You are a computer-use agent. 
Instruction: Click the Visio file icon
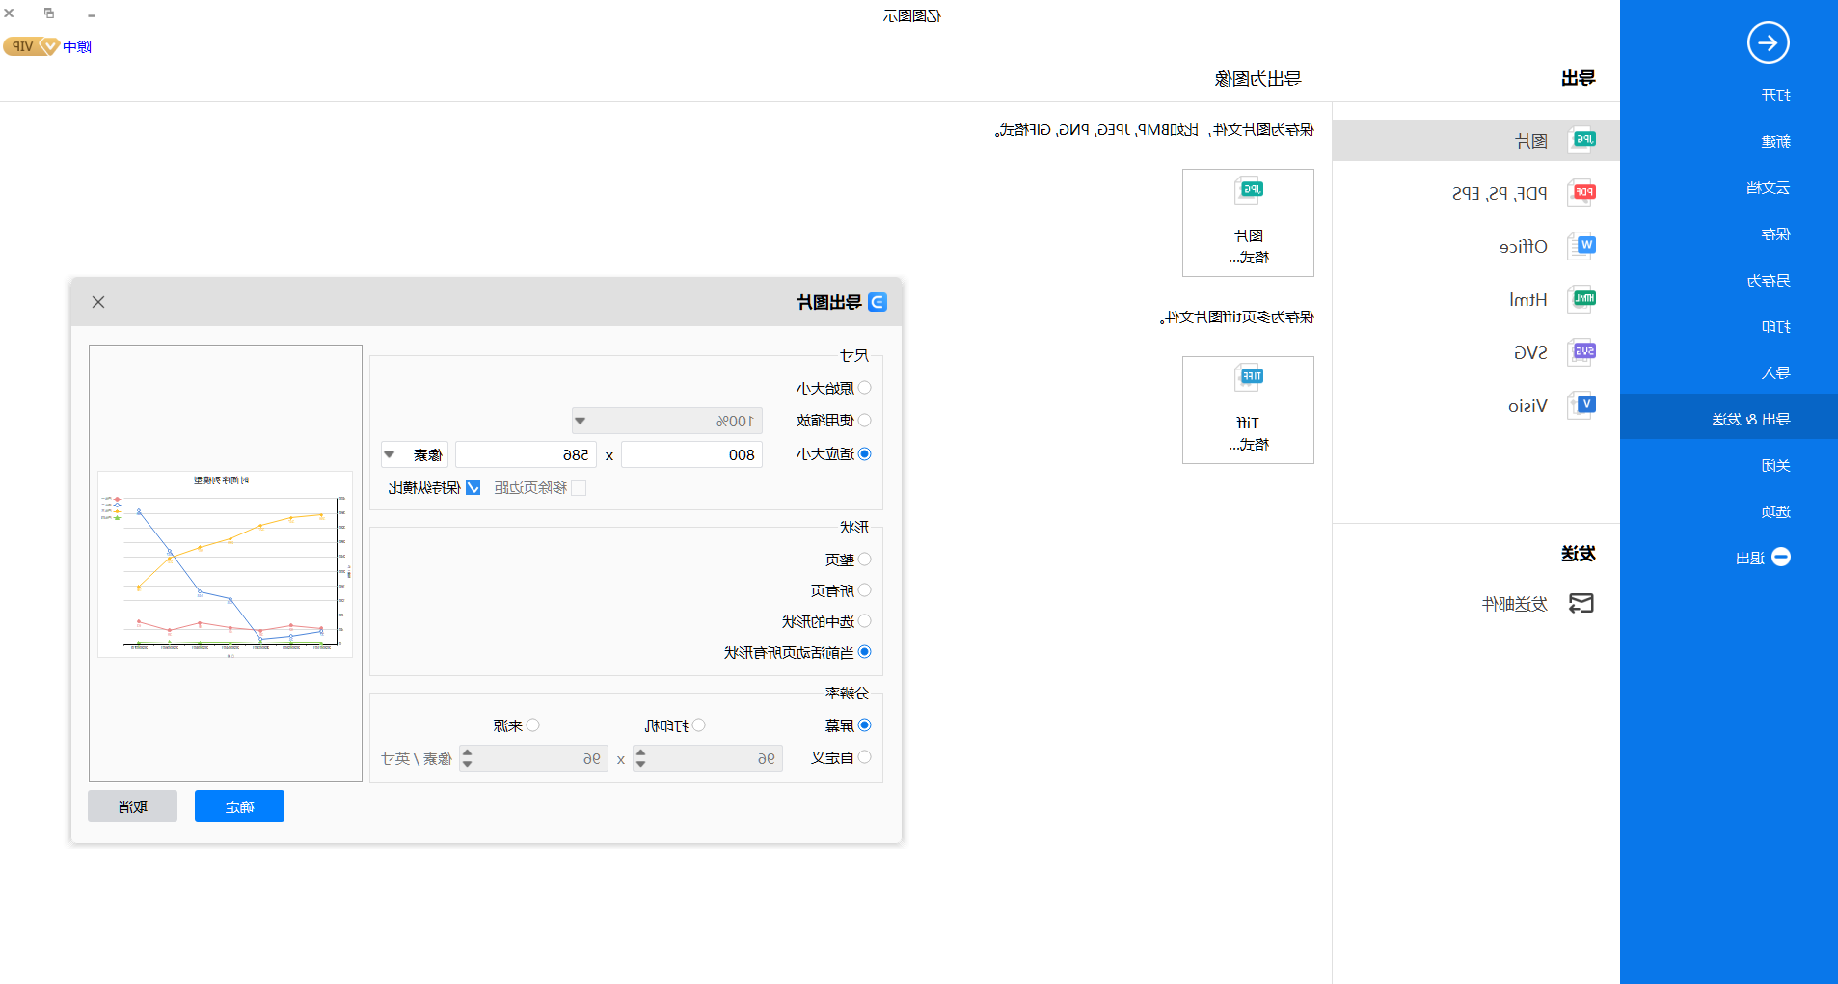[1581, 405]
